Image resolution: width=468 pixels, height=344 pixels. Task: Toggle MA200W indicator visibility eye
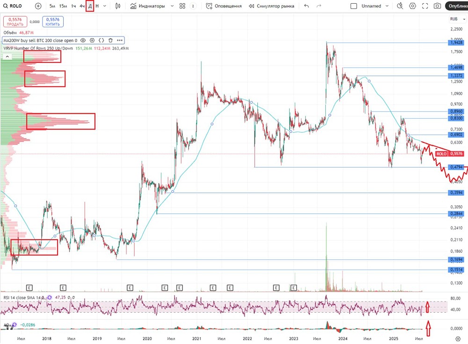click(83, 40)
